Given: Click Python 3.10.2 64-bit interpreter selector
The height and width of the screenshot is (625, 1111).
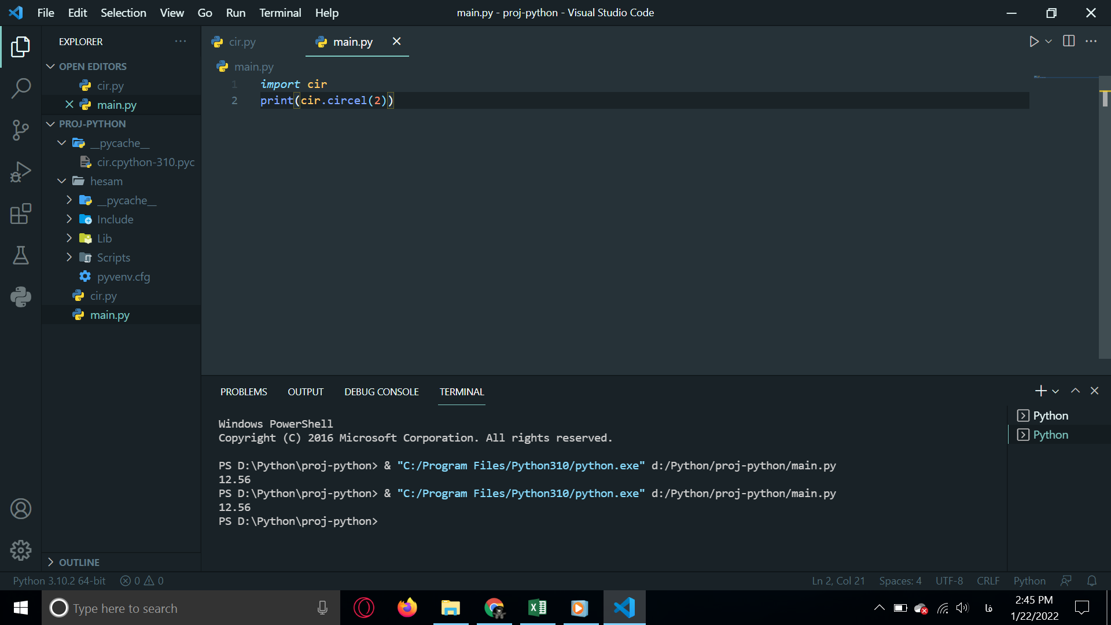Looking at the screenshot, I should (59, 580).
